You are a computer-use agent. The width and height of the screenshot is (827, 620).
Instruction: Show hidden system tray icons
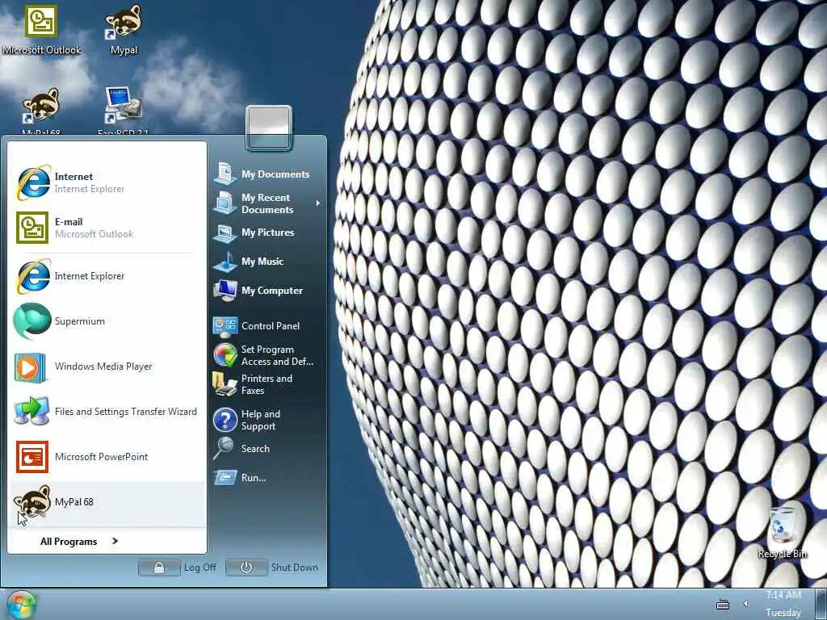(745, 604)
